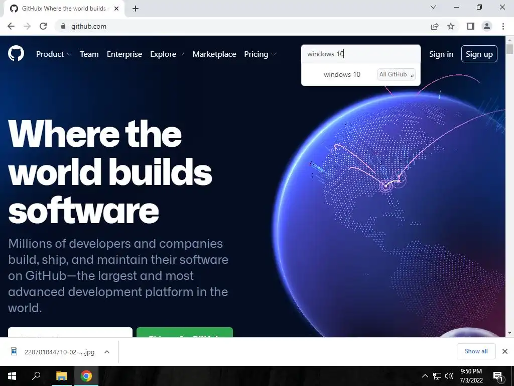Click the All GitHub jump-to badge
The height and width of the screenshot is (386, 514).
pos(396,74)
